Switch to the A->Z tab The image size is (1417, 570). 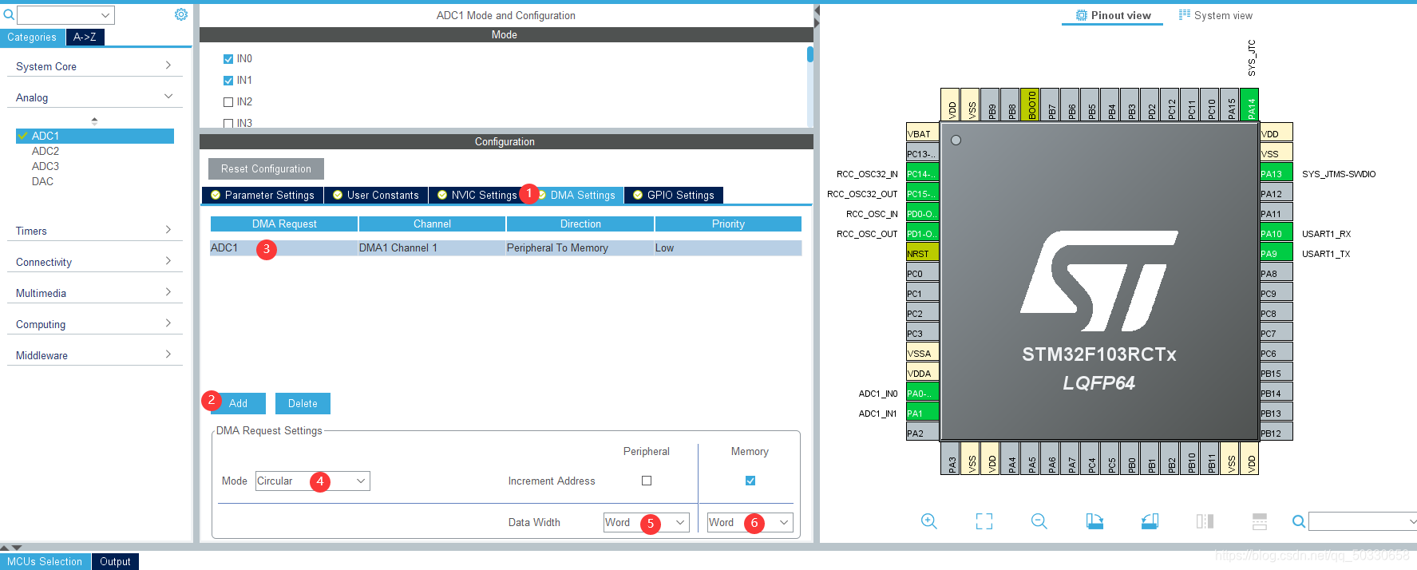[x=85, y=37]
